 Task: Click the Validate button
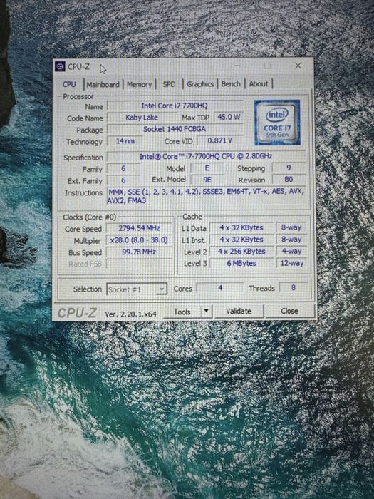239,311
